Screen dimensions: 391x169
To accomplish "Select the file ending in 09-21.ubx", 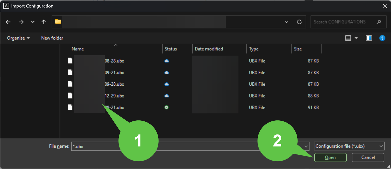I will (x=114, y=72).
